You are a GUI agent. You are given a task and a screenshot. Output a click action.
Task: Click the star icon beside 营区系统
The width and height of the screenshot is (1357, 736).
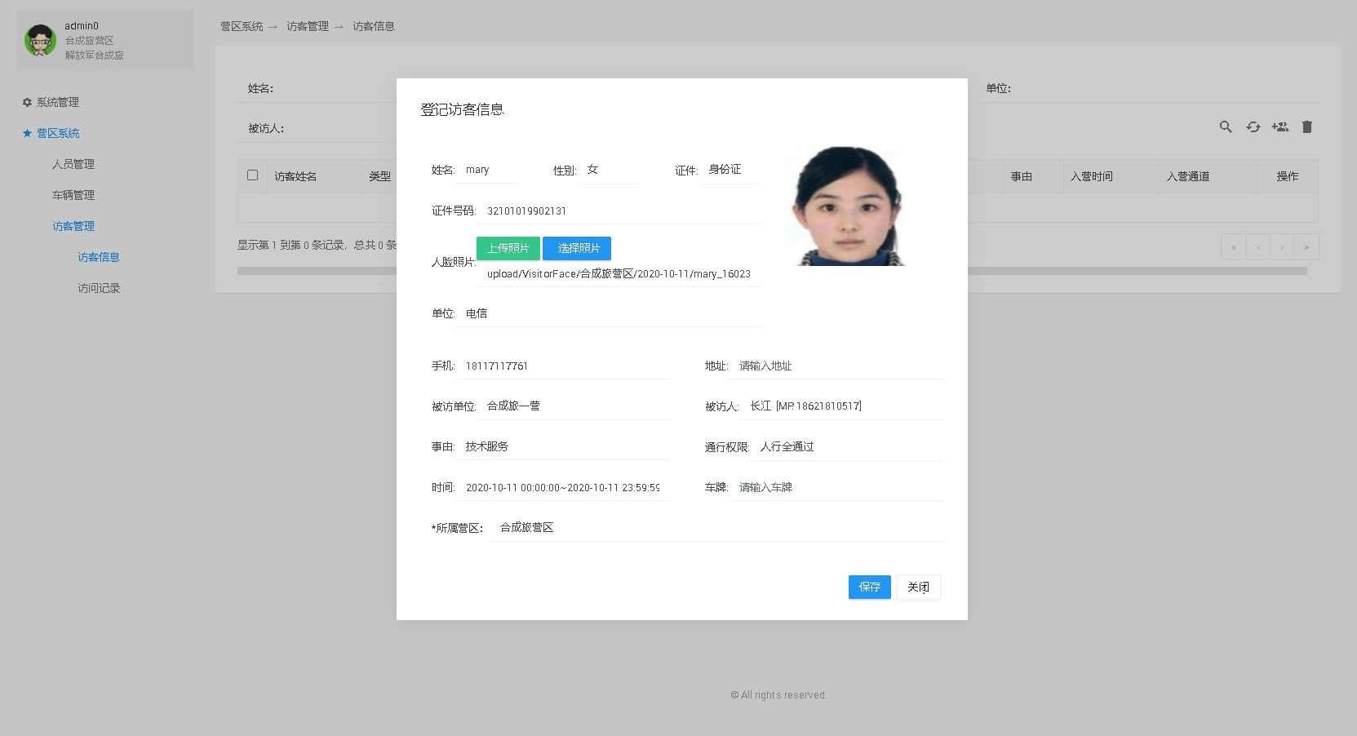tap(25, 133)
